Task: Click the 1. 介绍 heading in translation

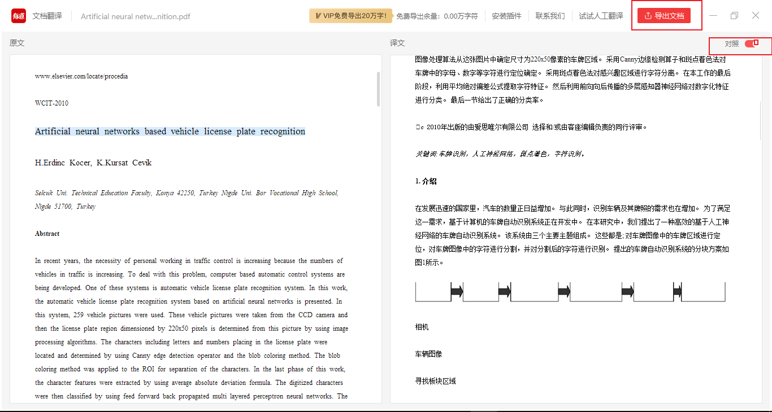Action: tap(426, 181)
